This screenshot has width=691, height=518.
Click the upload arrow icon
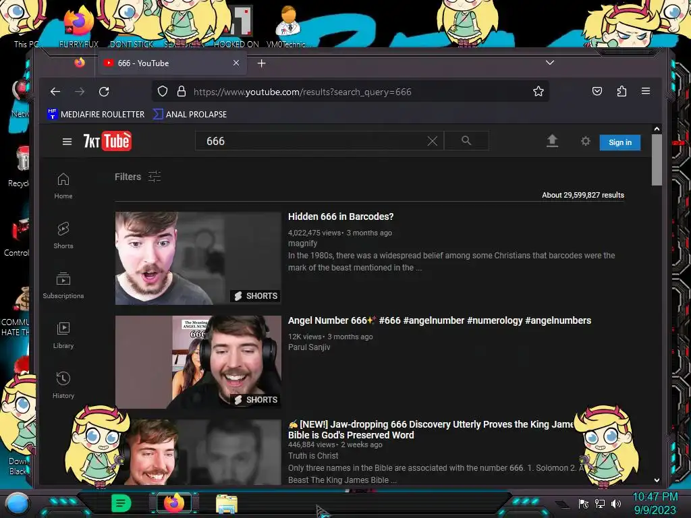(552, 141)
